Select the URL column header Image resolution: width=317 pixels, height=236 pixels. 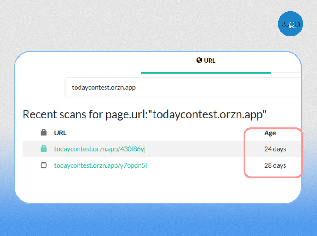(x=60, y=133)
